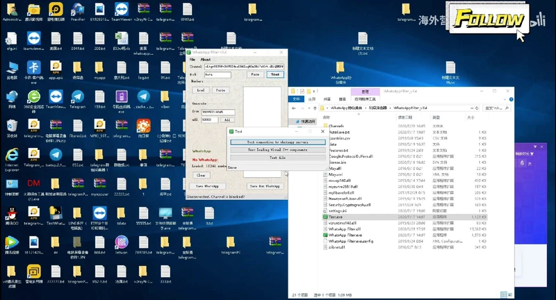This screenshot has width=556, height=300.
Task: Sort files by 修改日期 column header
Action: pos(405,117)
